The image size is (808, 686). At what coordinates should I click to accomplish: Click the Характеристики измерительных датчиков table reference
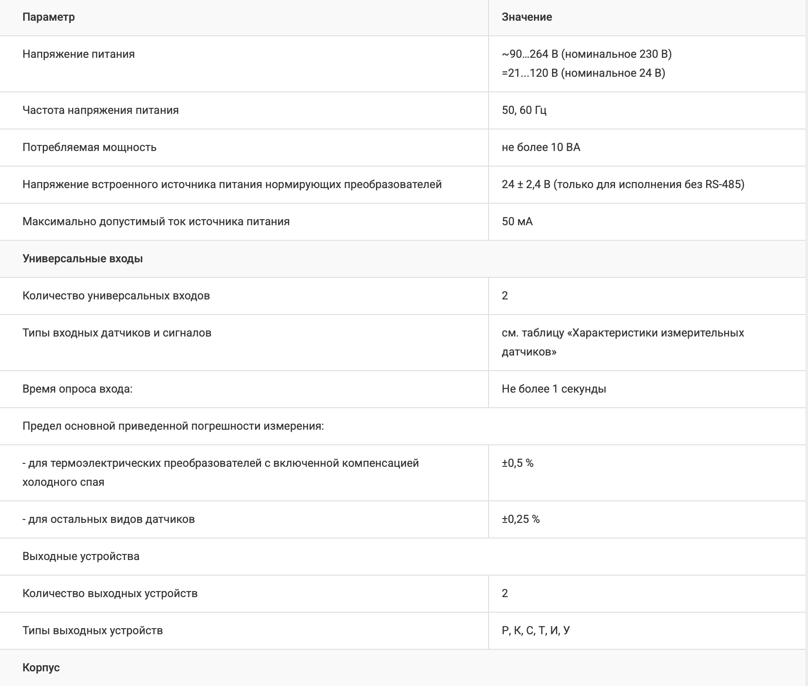tap(622, 342)
